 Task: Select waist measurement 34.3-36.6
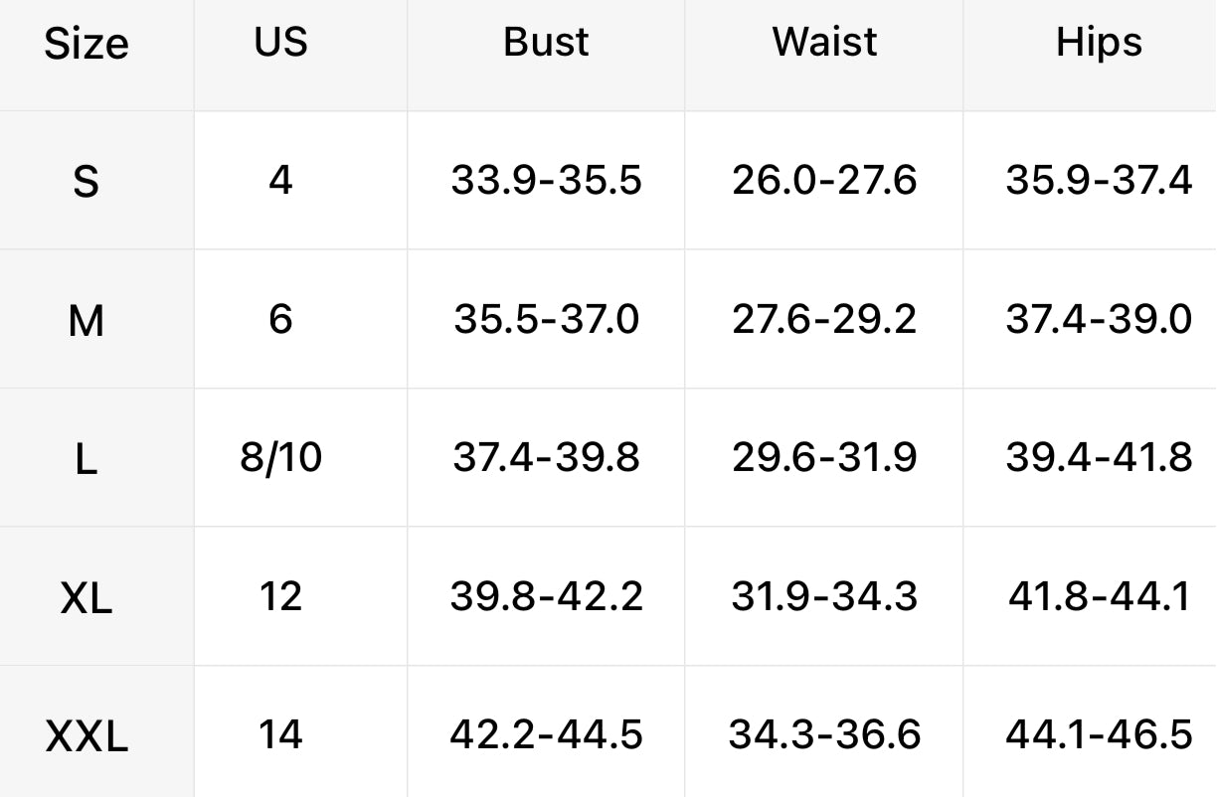pyautogui.click(x=824, y=735)
